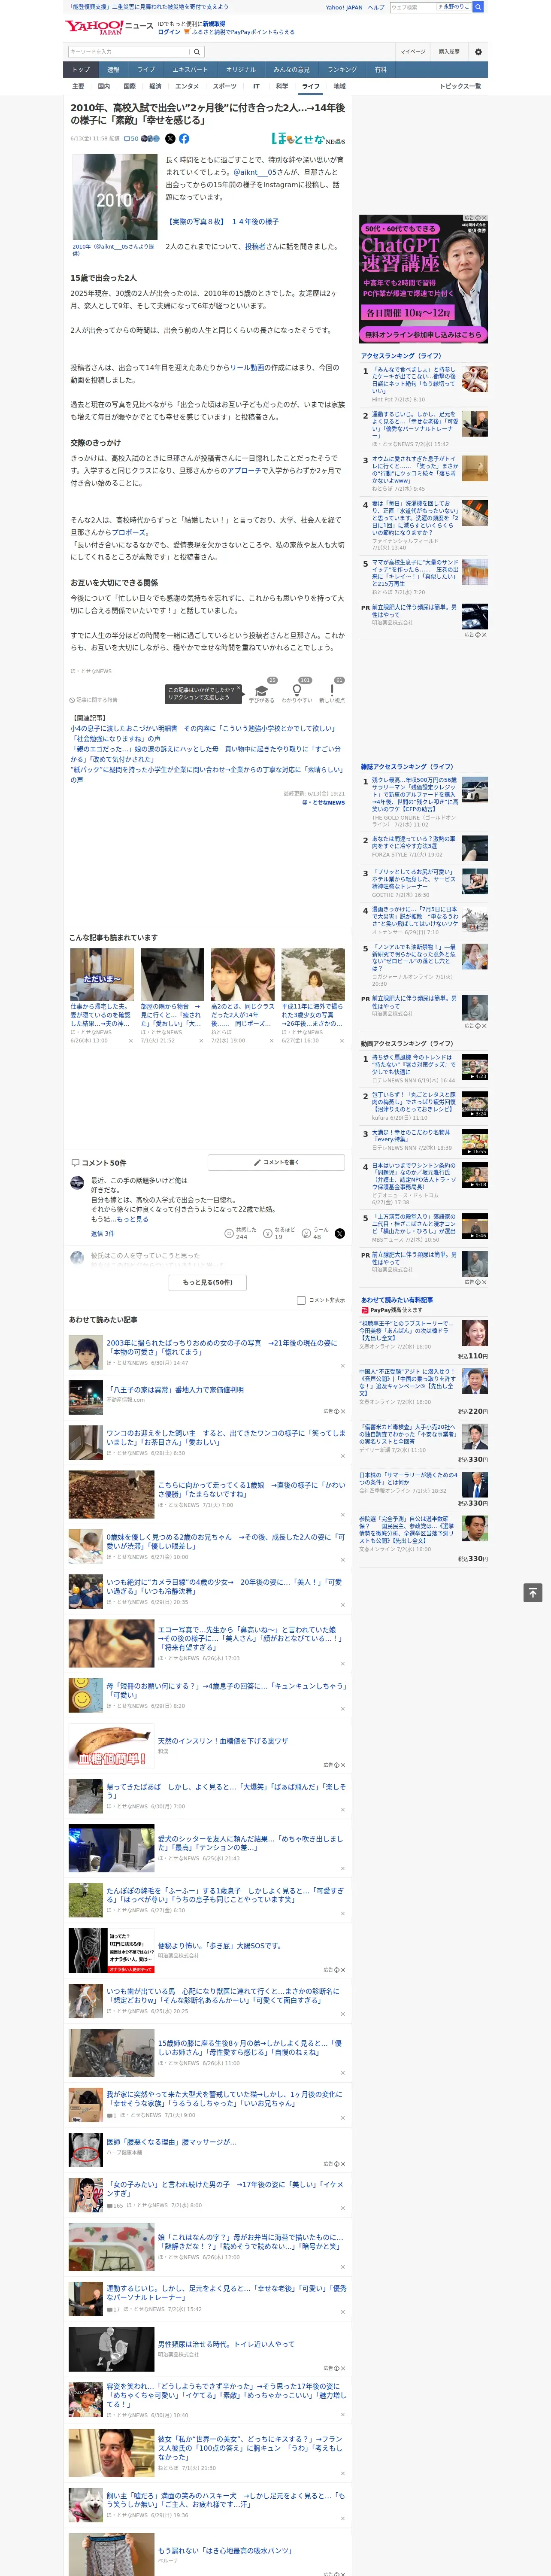551x2576 pixels.
Task: Open the ChatGPT速習講座 advertisement banner
Action: (424, 278)
